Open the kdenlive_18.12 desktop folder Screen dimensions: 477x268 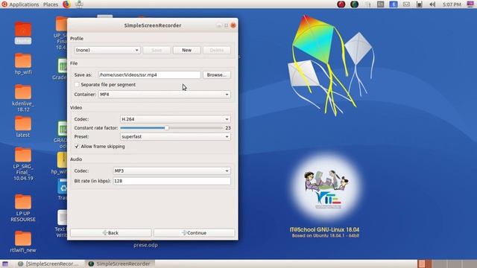click(x=23, y=98)
